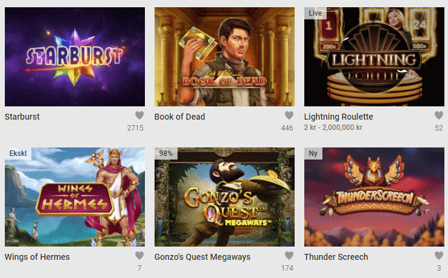The image size is (448, 278).
Task: Click the heart icon for Wings of Hermes
Action: point(139,256)
